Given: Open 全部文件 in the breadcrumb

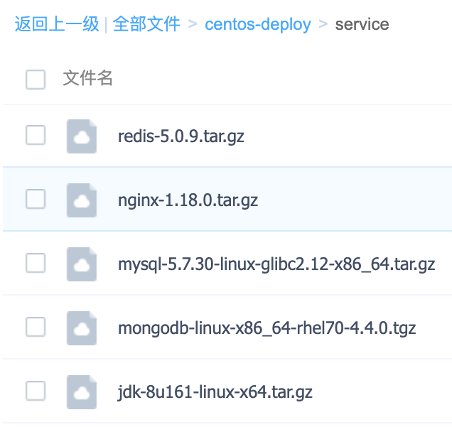Looking at the screenshot, I should coord(146,25).
